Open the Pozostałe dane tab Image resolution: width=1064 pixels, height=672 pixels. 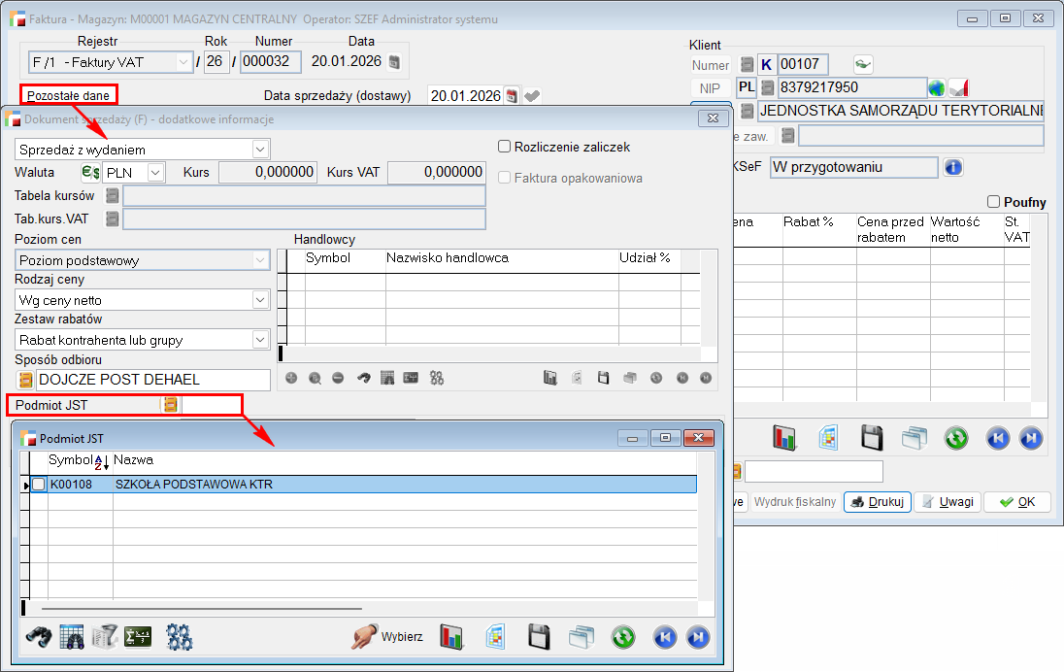click(x=68, y=95)
